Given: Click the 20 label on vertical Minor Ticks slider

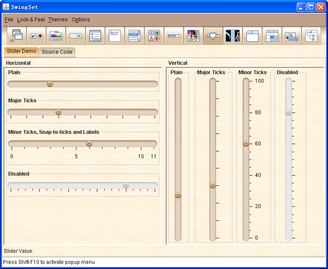Looking at the screenshot, I should coord(258,206).
